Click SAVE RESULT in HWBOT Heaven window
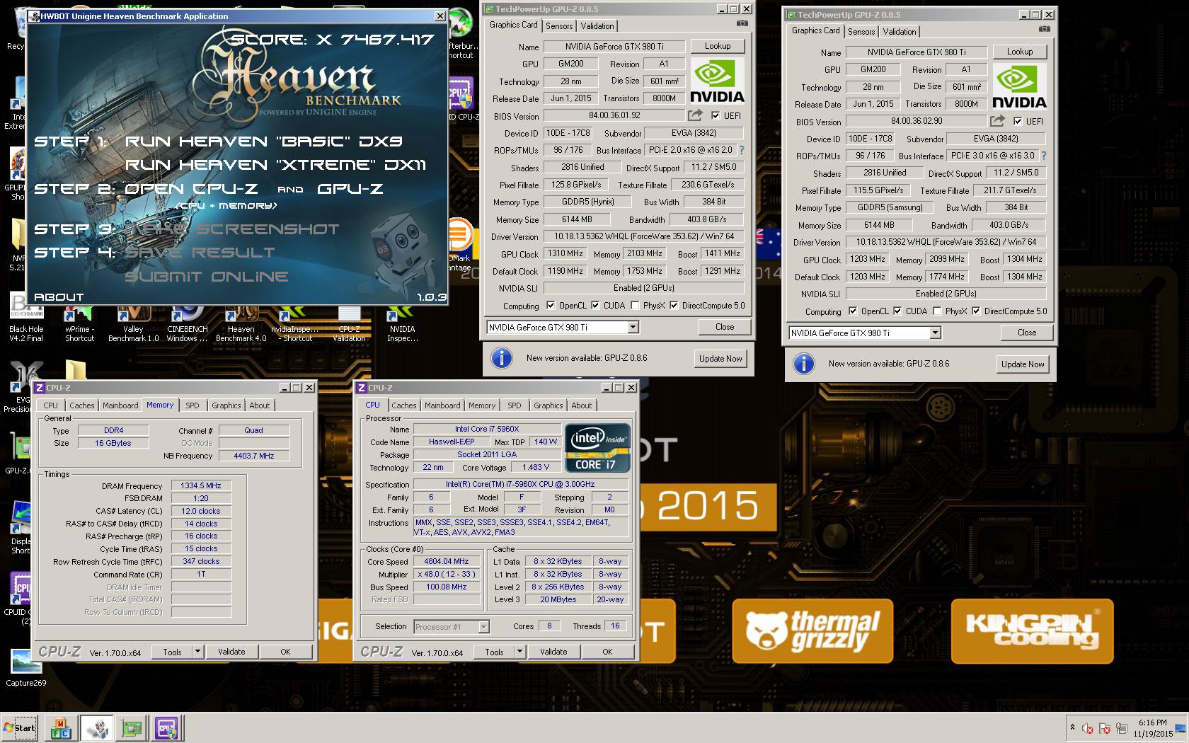The image size is (1189, 743). [x=200, y=253]
